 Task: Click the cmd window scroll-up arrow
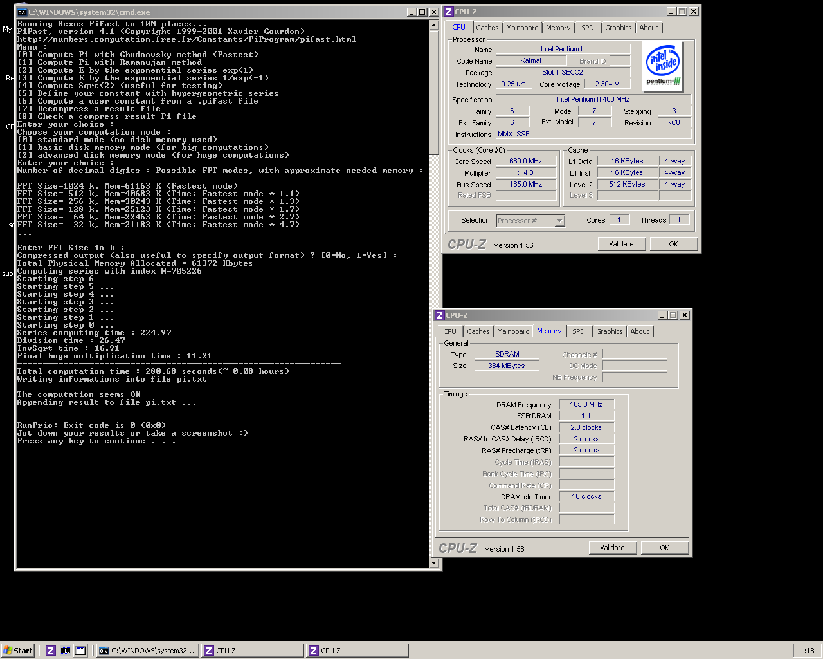pos(434,24)
